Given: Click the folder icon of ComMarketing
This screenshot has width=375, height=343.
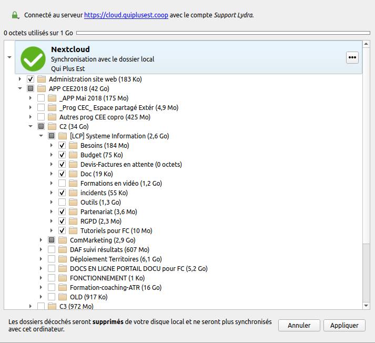Looking at the screenshot, I should [x=63, y=240].
